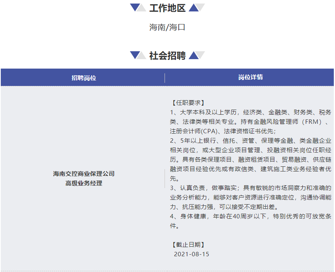Click the 【截止日期】 label
The width and height of the screenshot is (335, 272).
(x=188, y=245)
